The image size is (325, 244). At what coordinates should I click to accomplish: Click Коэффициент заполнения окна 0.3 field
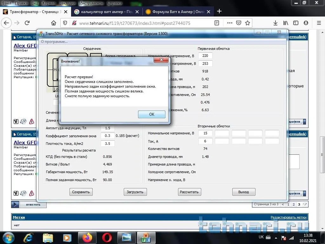coord(108,136)
